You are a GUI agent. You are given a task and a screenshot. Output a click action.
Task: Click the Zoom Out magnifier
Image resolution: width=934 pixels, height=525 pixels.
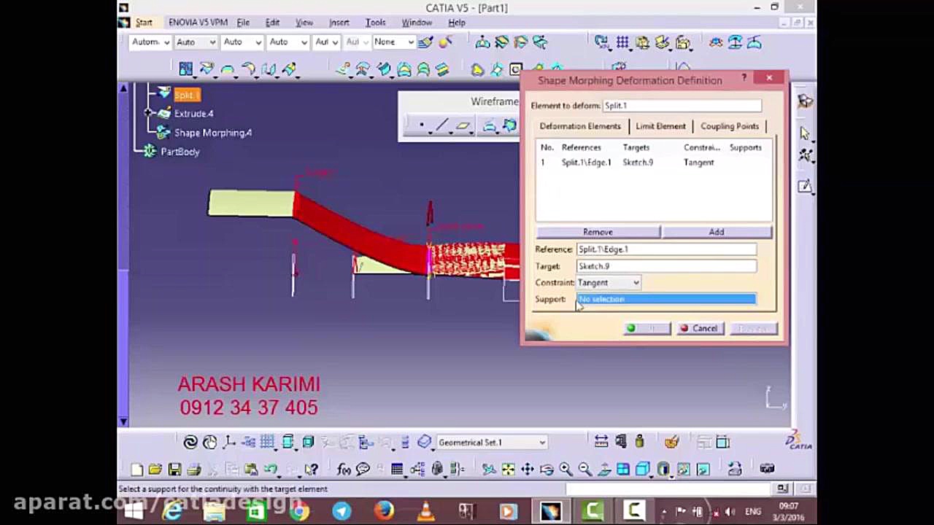[x=584, y=469]
